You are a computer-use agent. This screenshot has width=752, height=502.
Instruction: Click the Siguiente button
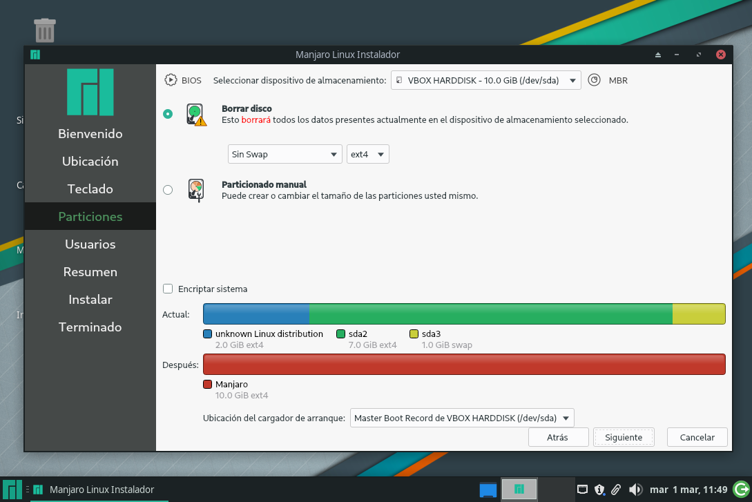coord(624,437)
